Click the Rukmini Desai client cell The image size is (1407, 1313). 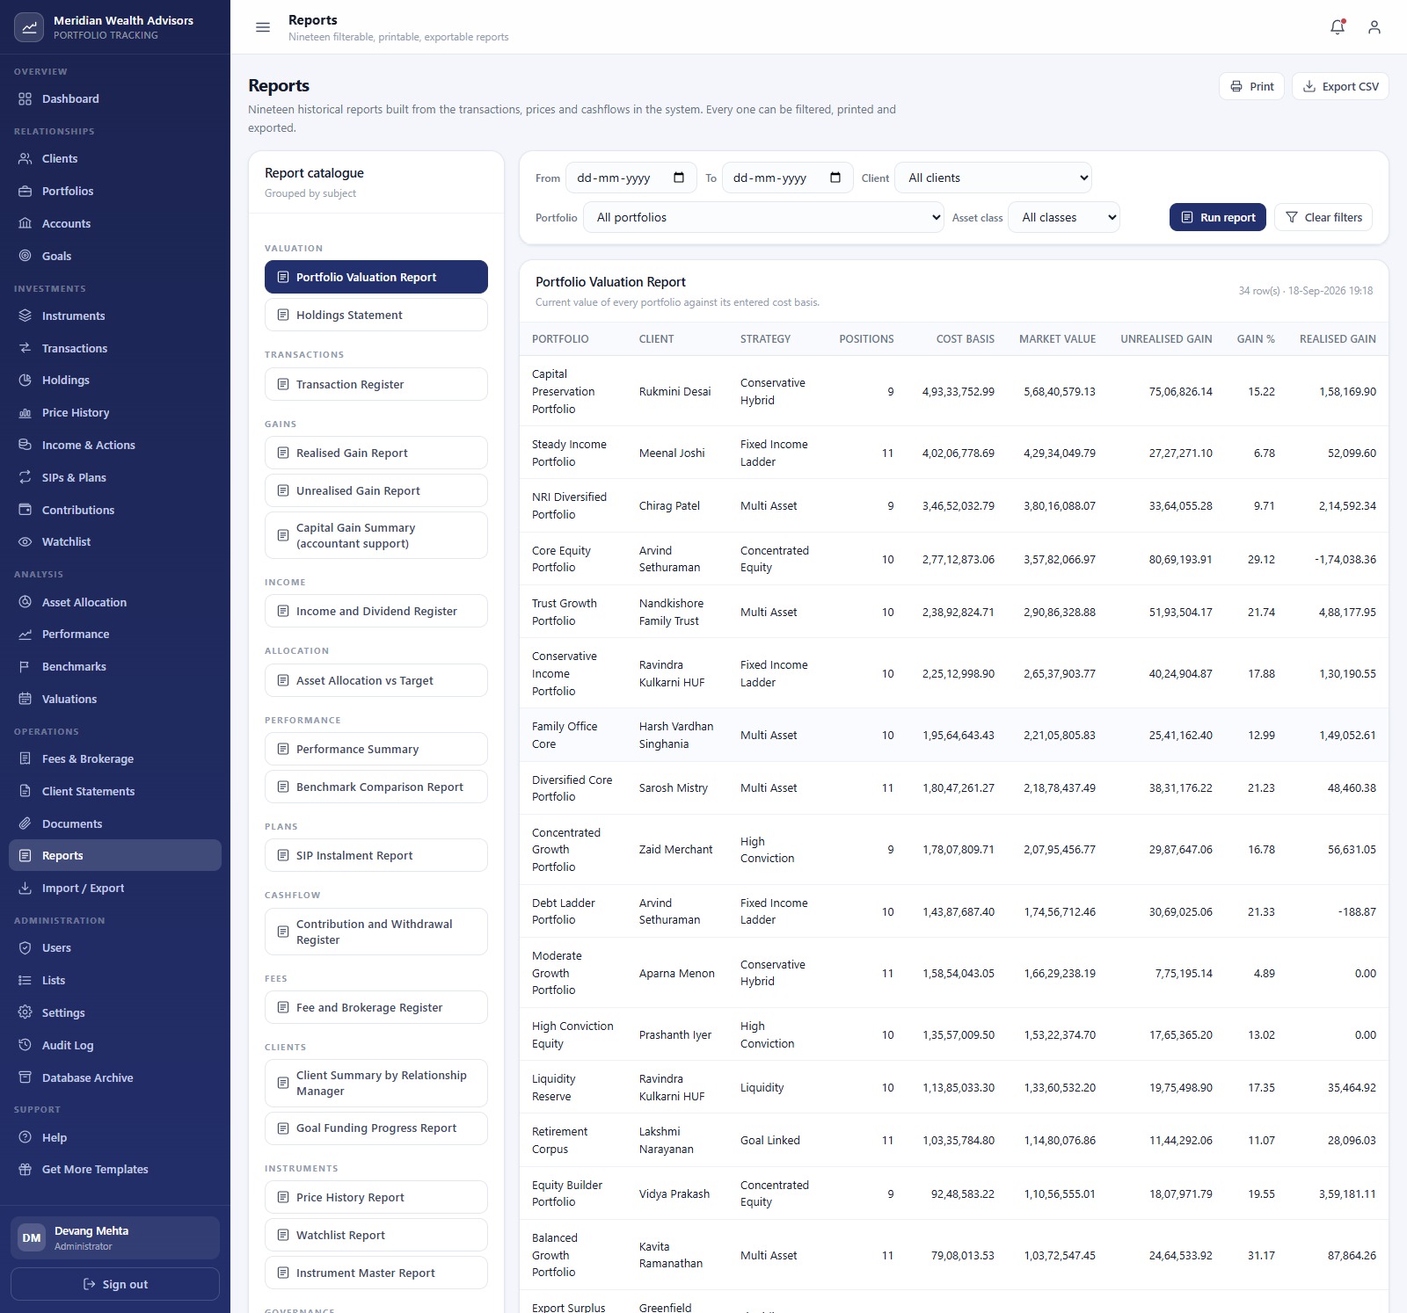click(674, 392)
